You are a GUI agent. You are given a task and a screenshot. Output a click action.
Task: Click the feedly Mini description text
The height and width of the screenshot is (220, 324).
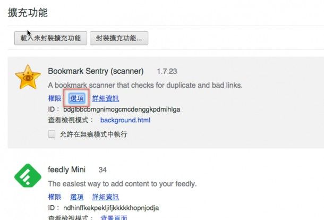tap(122, 184)
